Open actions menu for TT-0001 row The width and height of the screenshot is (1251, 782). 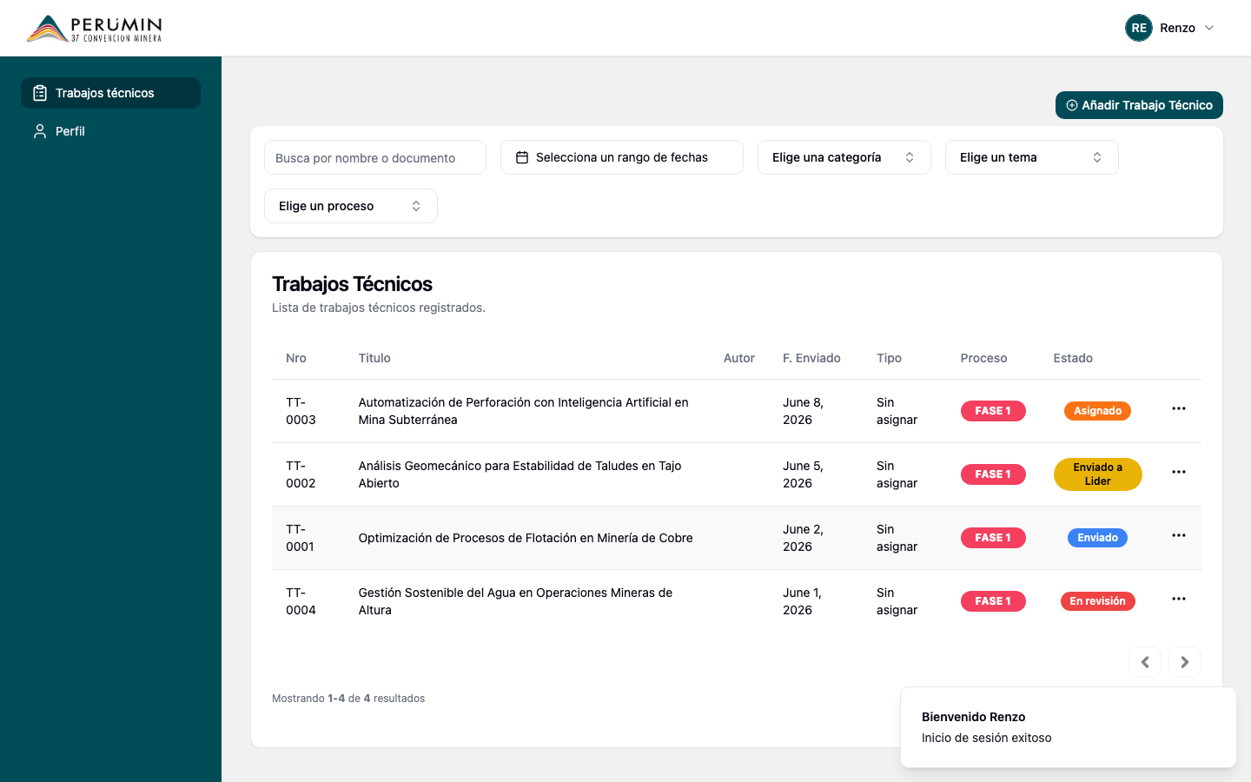[x=1178, y=535]
